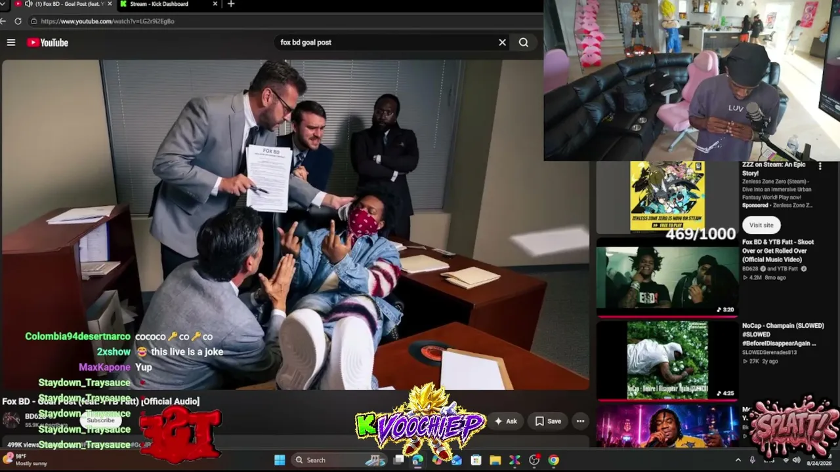This screenshot has width=840, height=472.
Task: Open the tab search dropdown arrow
Action: click(3, 4)
